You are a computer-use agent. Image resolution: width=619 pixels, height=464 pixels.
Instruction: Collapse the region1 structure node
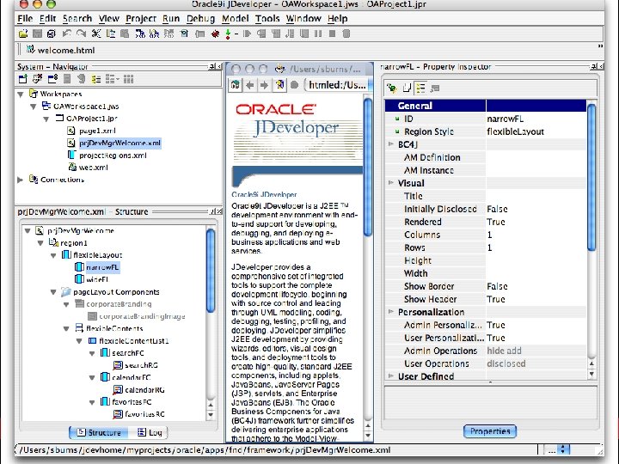40,243
